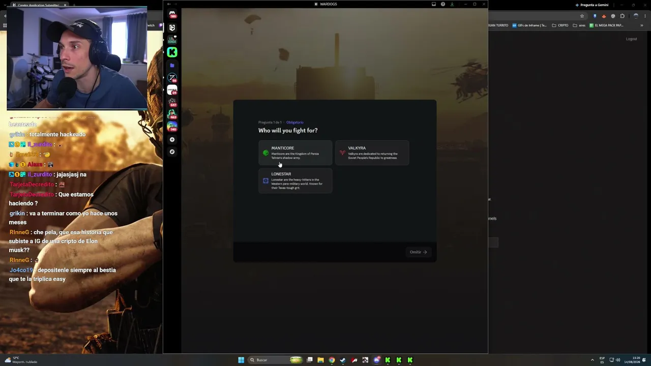Open Discover servers compass icon
Viewport: 651px width, 366px height.
click(172, 151)
